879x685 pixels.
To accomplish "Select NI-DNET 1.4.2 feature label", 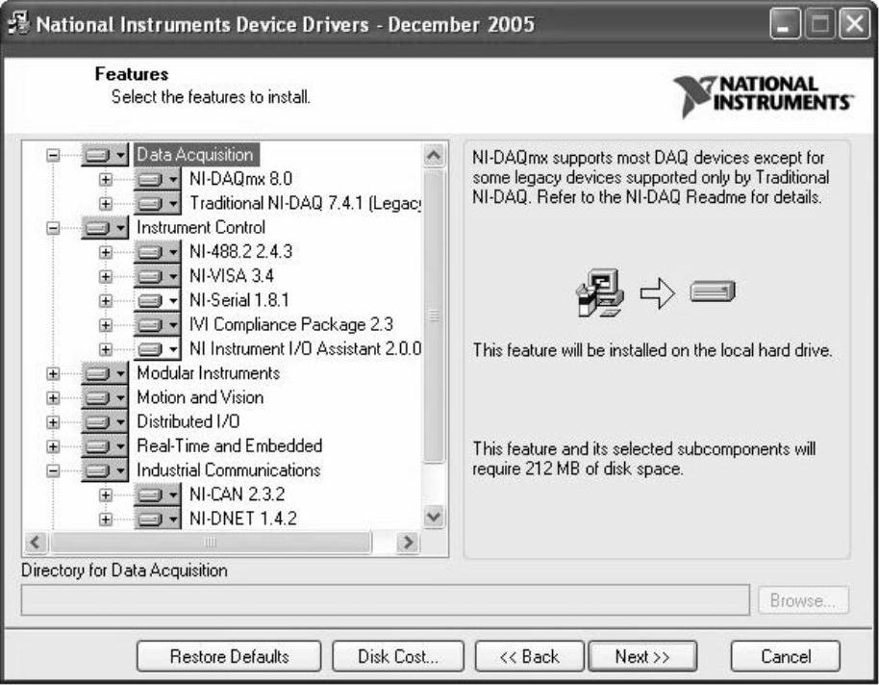I will click(x=242, y=519).
